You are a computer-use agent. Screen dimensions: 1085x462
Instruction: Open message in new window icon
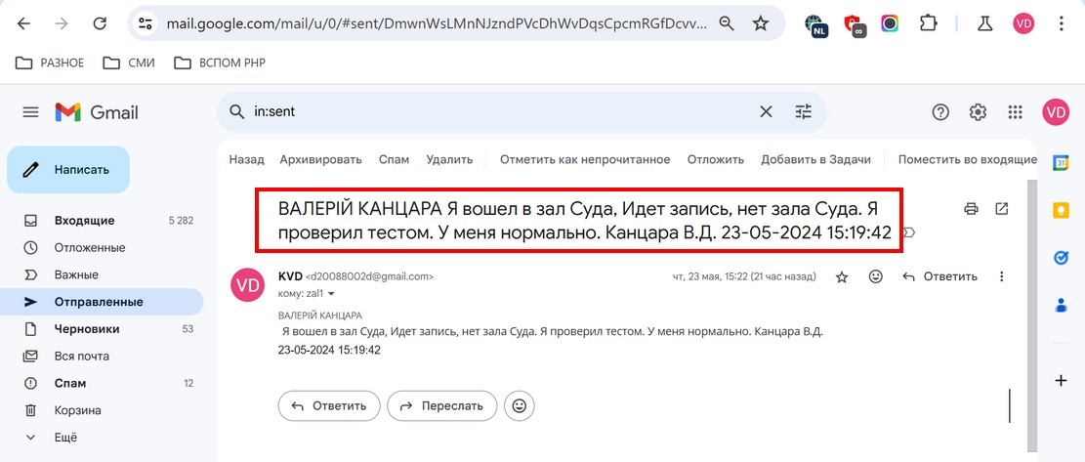(x=1001, y=208)
